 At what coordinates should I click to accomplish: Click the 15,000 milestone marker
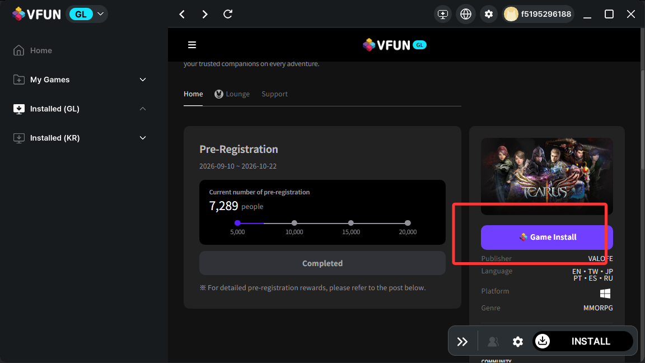(351, 223)
